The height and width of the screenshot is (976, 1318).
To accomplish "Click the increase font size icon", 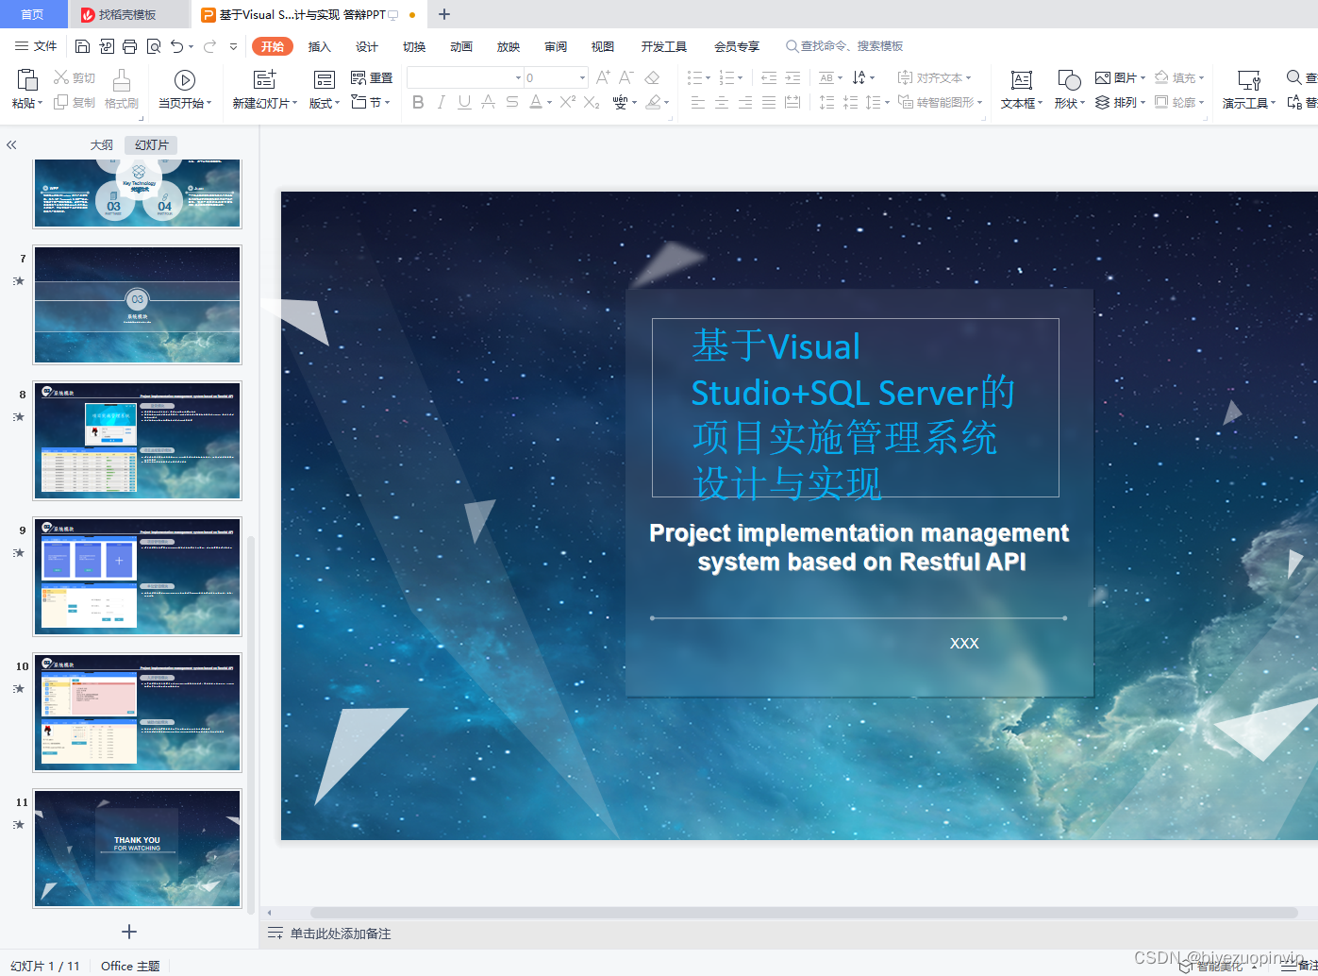I will tap(603, 77).
